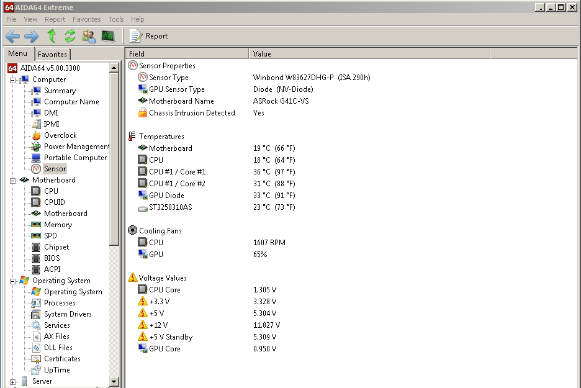This screenshot has height=388, width=581.
Task: Click the sidebar scroll down arrow
Action: [114, 381]
